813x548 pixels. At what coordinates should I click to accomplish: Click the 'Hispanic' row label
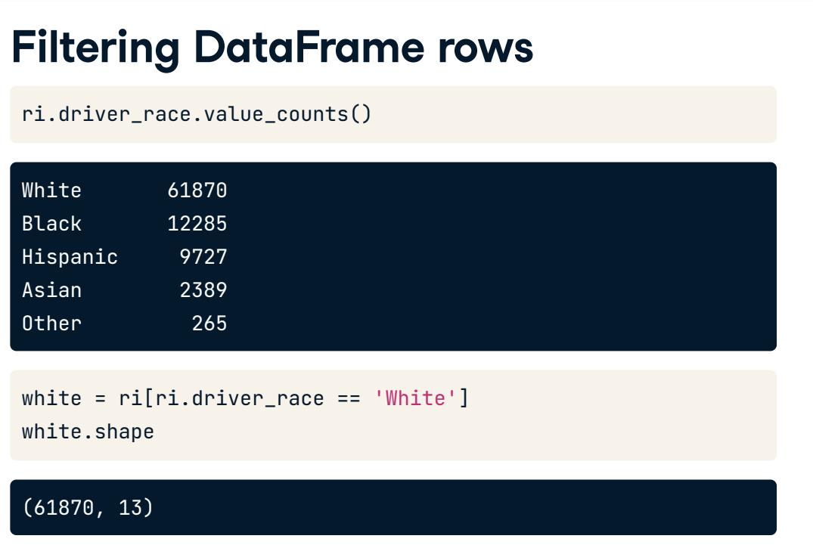pyautogui.click(x=70, y=257)
